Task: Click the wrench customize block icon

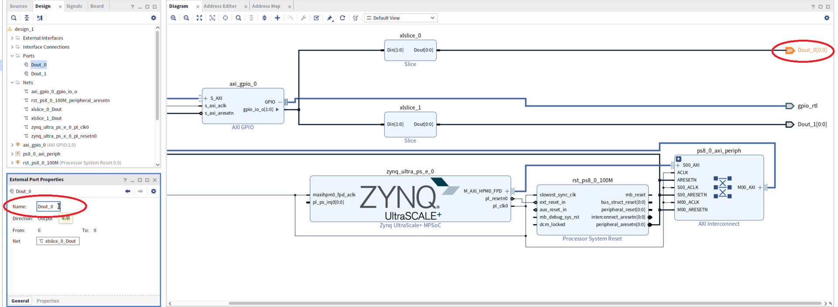Action: click(x=303, y=18)
